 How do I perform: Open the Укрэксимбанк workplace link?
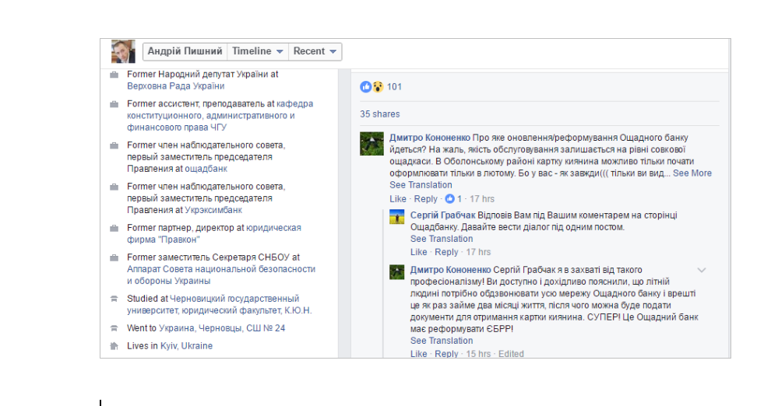point(213,210)
